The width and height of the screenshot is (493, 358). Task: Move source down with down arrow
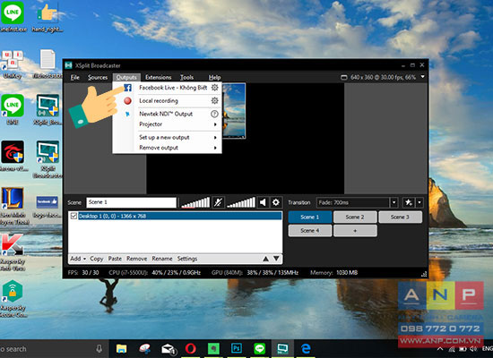click(276, 259)
